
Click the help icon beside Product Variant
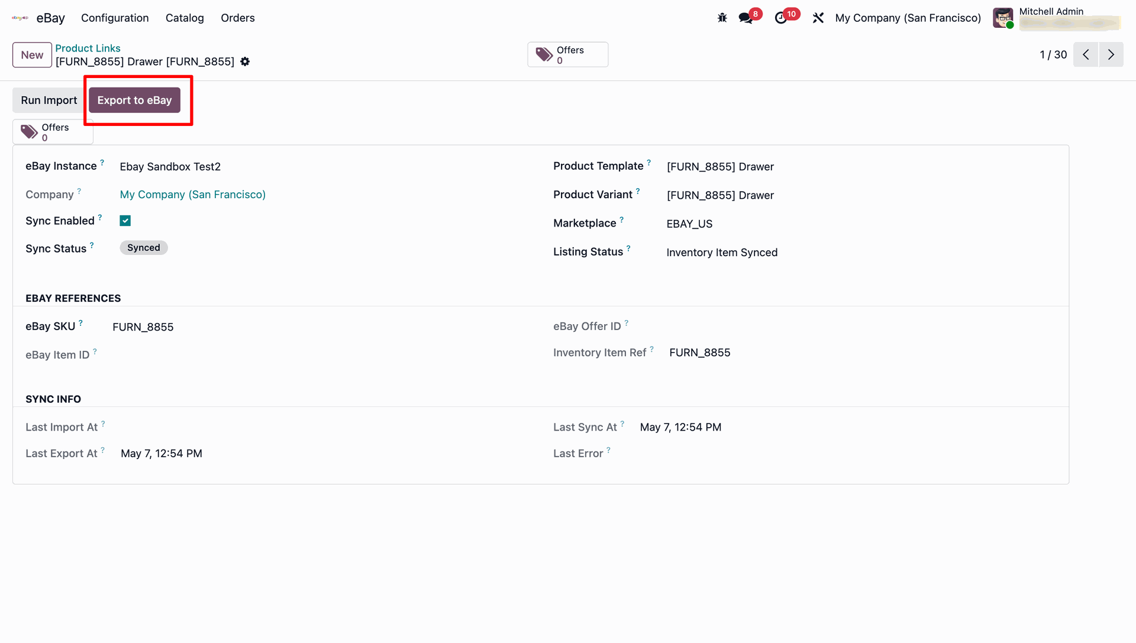(638, 190)
